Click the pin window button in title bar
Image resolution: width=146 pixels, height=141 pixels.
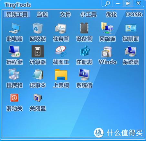[x=128, y=4]
